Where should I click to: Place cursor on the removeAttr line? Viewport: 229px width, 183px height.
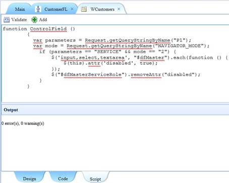tap(126, 74)
